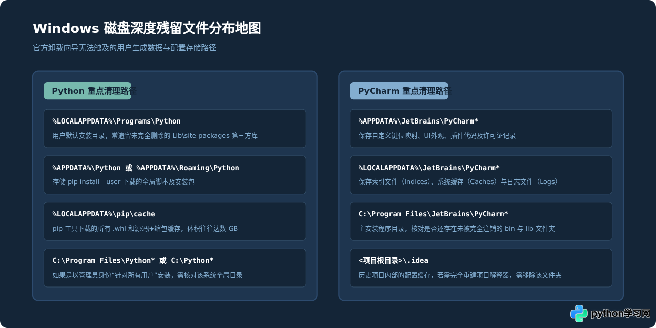Click path %LOCALAPPDATA%\JetBrains\PyCharm*
The width and height of the screenshot is (656, 328).
click(429, 168)
